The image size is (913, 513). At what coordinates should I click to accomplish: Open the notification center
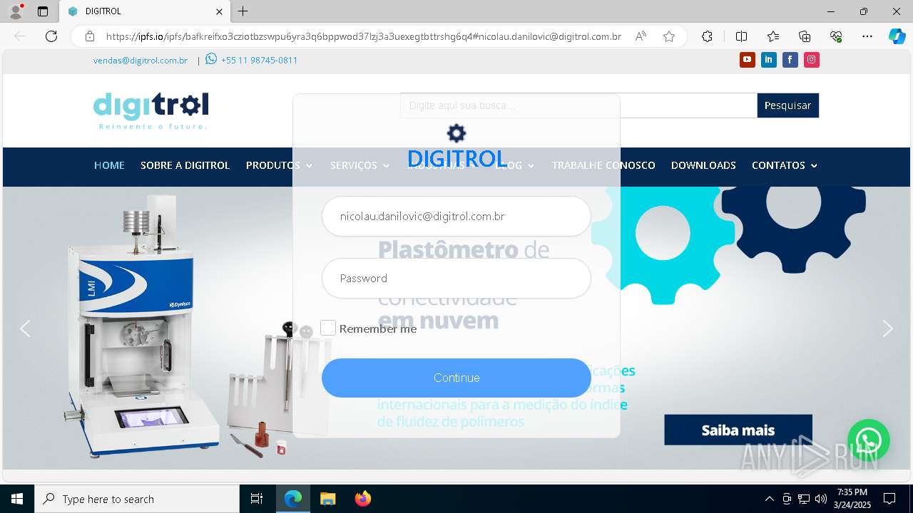[x=889, y=499]
